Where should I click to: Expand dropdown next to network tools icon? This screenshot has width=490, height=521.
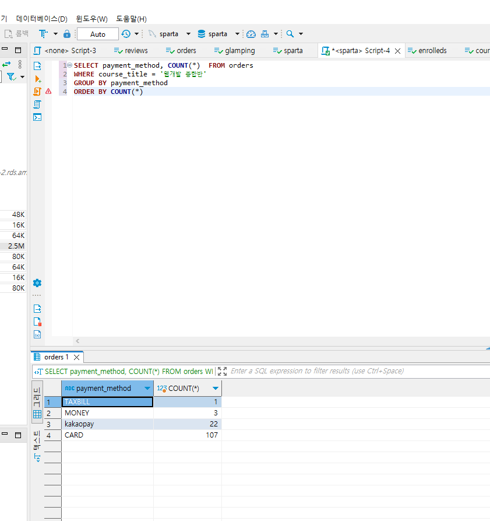(276, 34)
